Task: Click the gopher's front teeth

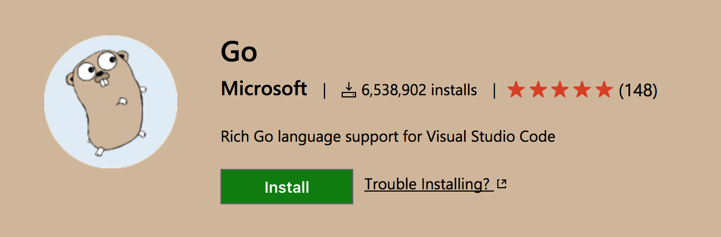Action: coord(104,83)
